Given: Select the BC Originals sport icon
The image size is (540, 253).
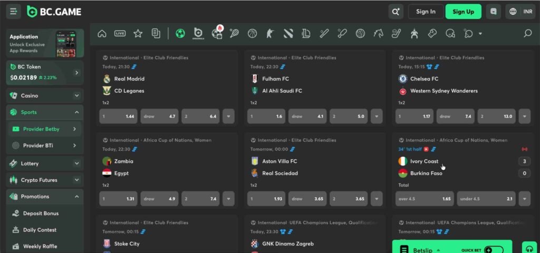Looking at the screenshot, I should [x=198, y=33].
